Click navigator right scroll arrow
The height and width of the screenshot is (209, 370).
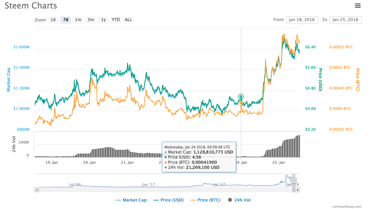[x=298, y=190]
